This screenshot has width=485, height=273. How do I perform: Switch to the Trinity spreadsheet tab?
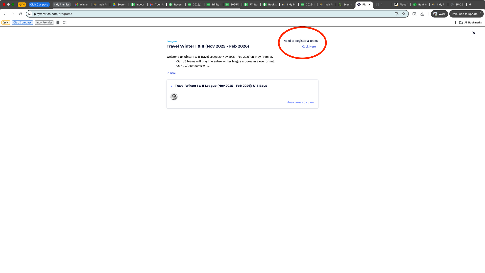[x=213, y=5]
